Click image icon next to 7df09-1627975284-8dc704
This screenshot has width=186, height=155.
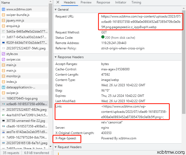(3, 137)
